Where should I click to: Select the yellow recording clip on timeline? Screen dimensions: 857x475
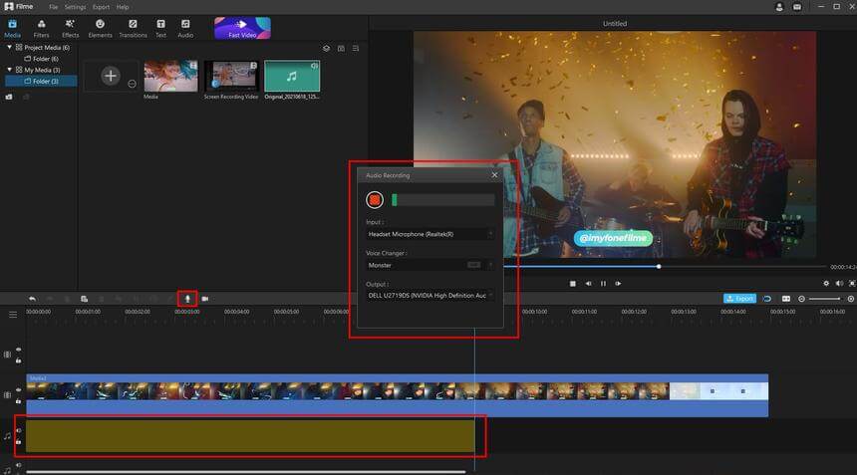pyautogui.click(x=250, y=436)
